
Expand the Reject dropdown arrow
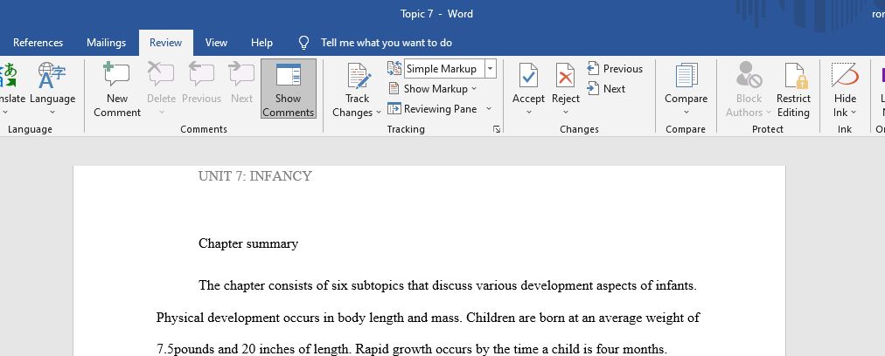click(566, 112)
